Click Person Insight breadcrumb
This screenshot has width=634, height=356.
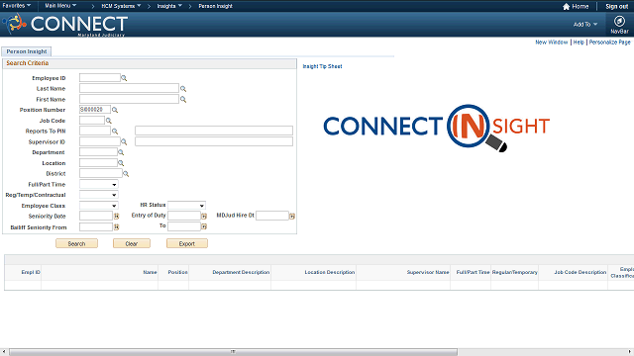pyautogui.click(x=215, y=6)
